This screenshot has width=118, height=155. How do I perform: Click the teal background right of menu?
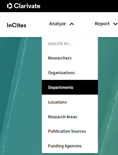click(108, 96)
